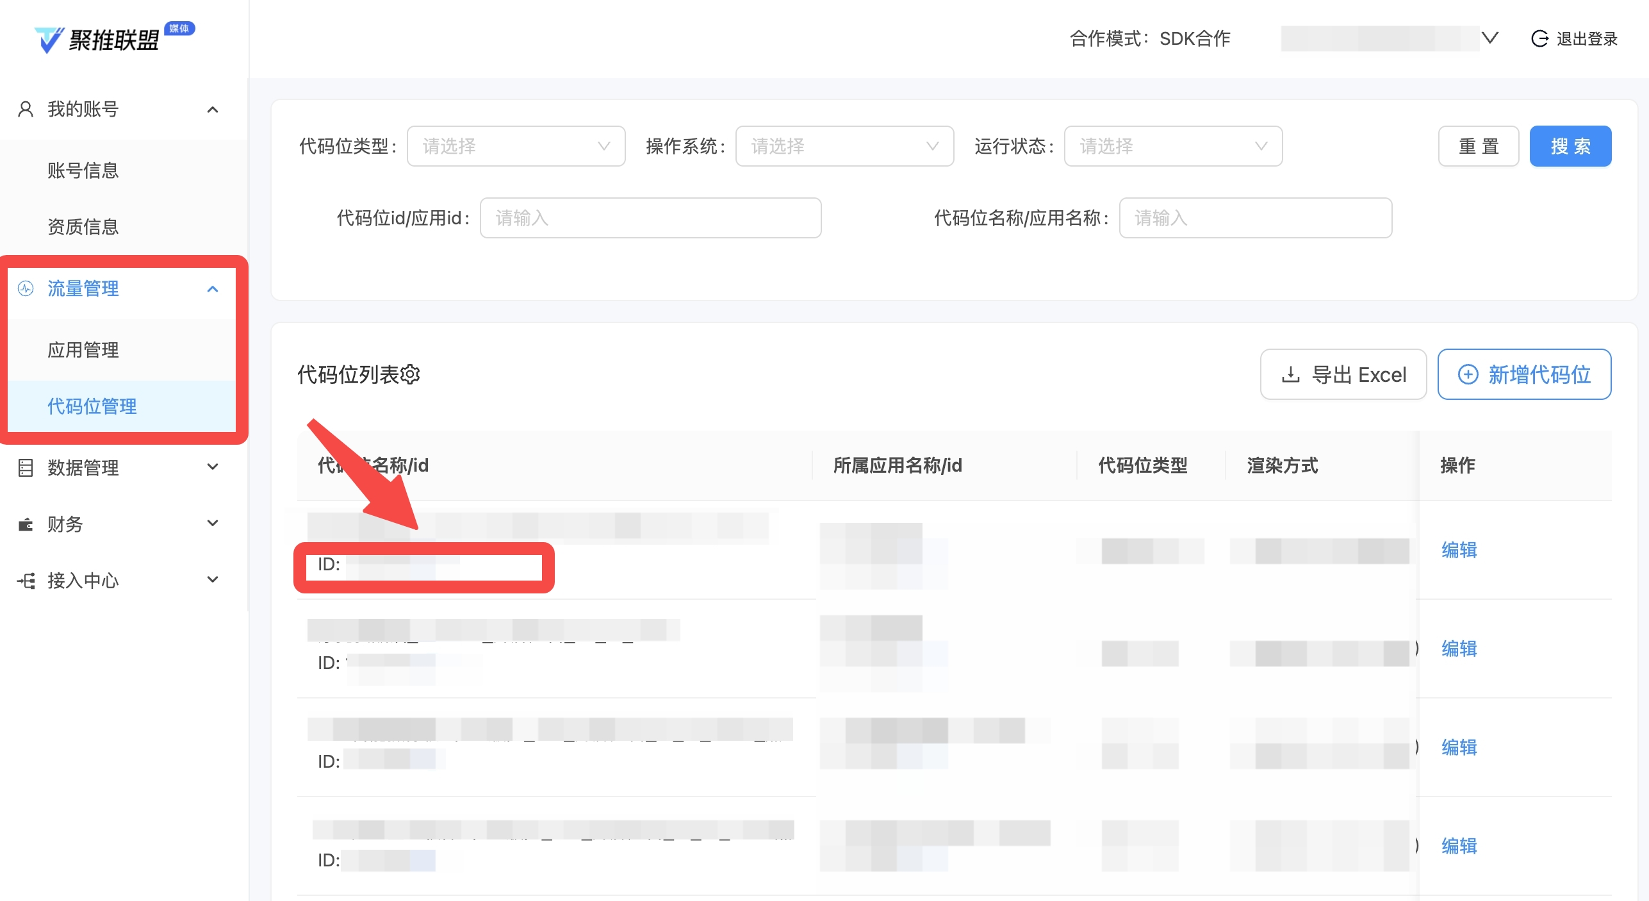This screenshot has height=901, width=1649.
Task: Open the 运行状态 dropdown
Action: (1173, 146)
